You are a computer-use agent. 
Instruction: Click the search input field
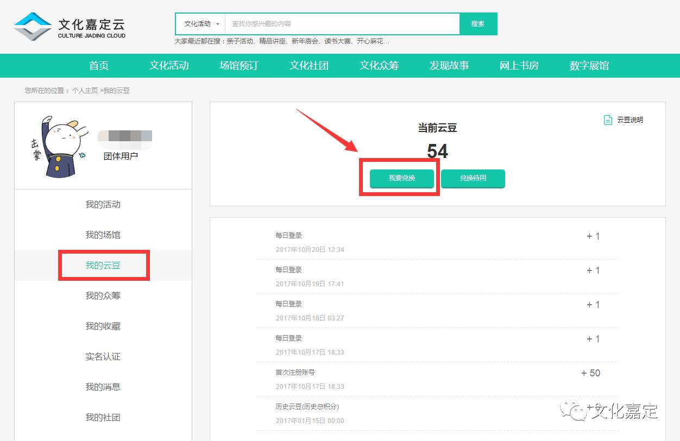tap(342, 24)
